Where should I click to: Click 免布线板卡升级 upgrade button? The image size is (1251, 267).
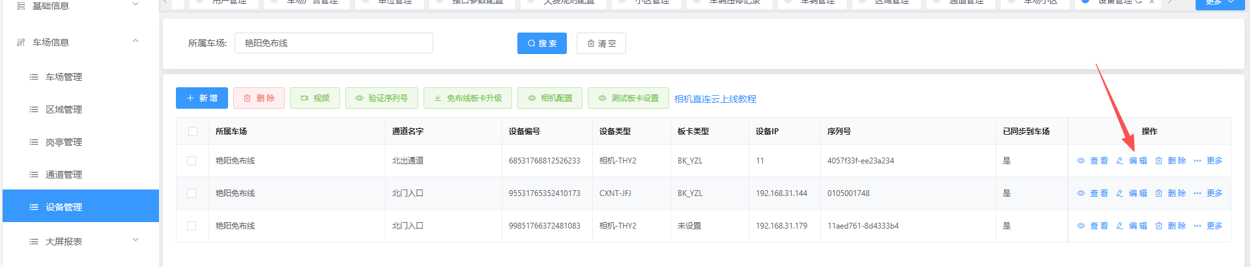[x=467, y=98]
